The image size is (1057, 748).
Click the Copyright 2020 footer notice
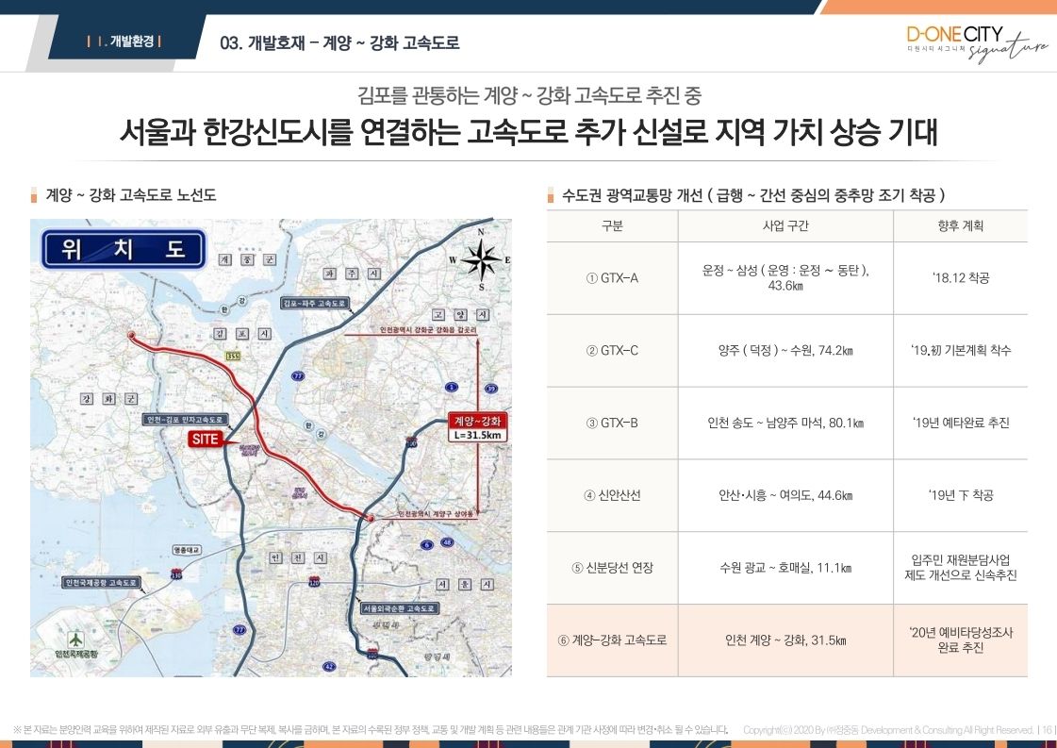(x=888, y=730)
